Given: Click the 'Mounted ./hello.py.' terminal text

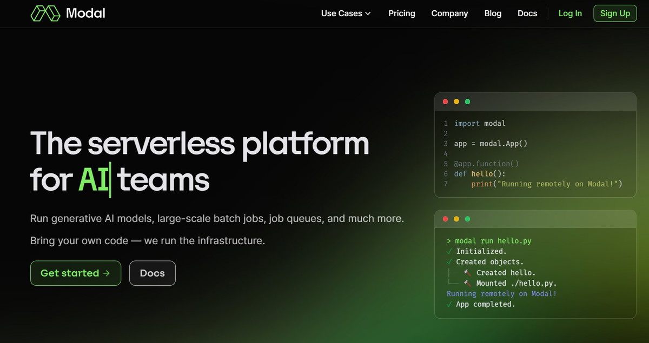Looking at the screenshot, I should point(516,283).
